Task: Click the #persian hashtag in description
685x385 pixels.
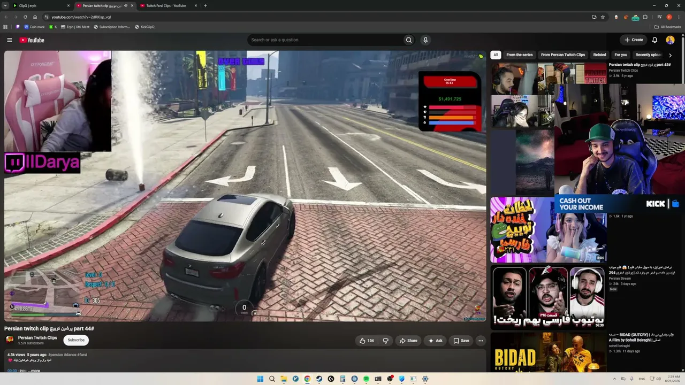Action: click(55, 355)
